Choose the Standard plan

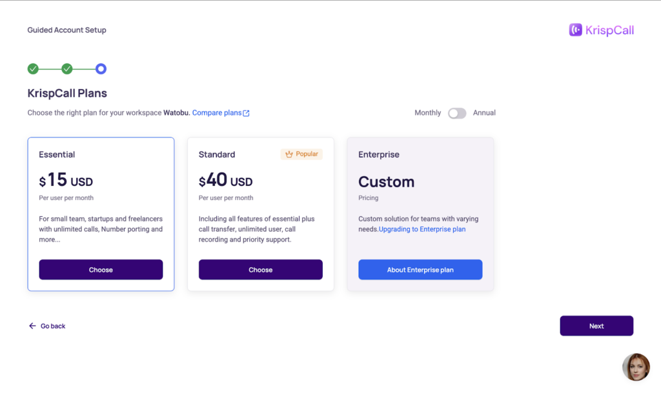pyautogui.click(x=260, y=270)
